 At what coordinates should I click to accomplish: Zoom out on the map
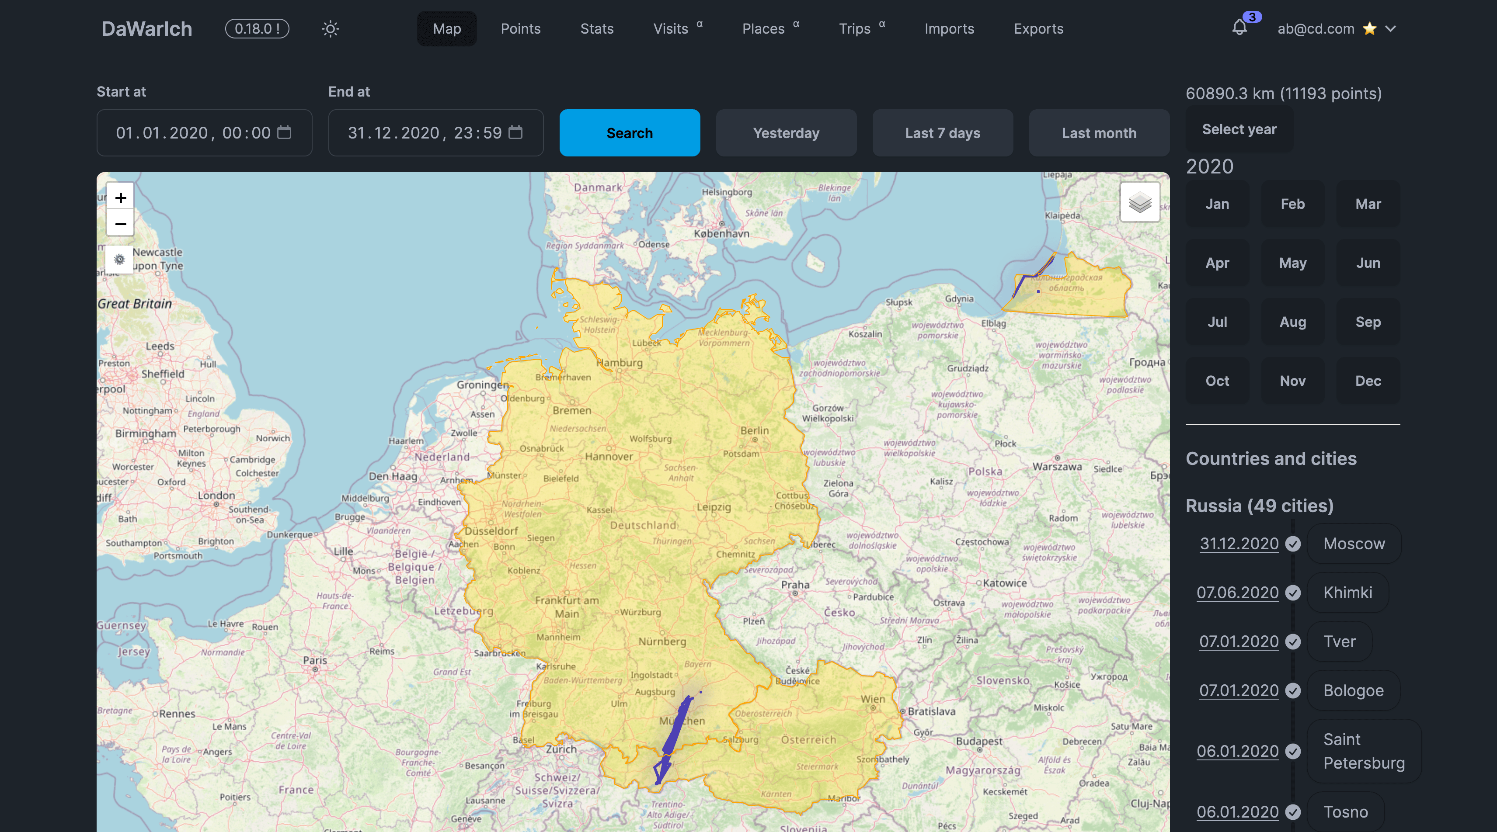[120, 224]
